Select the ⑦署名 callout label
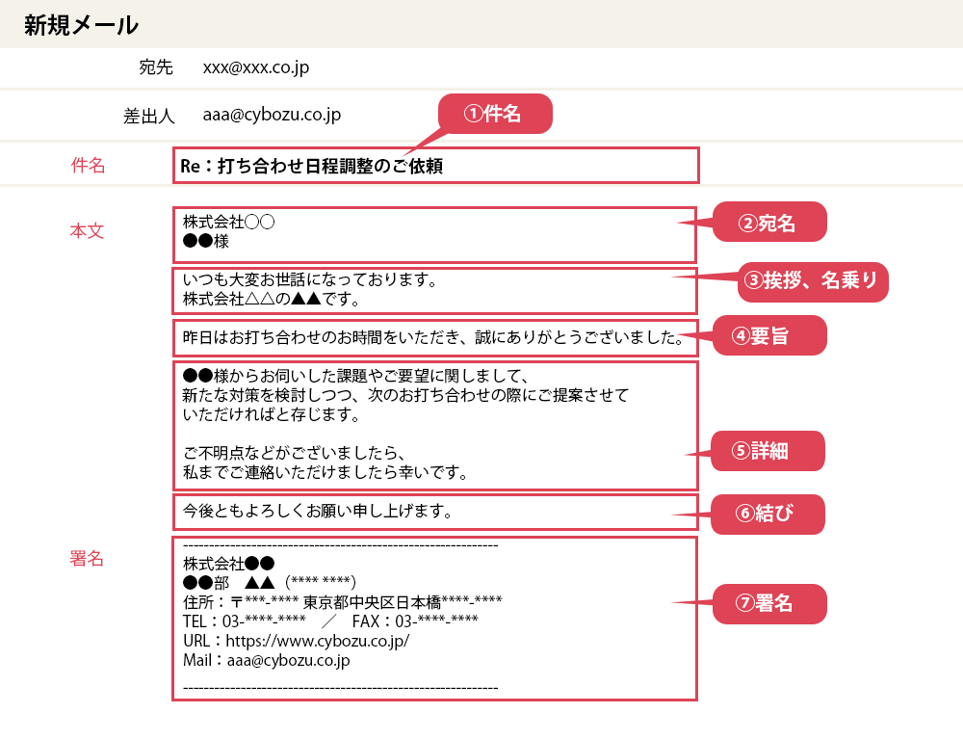963x740 pixels. [768, 604]
